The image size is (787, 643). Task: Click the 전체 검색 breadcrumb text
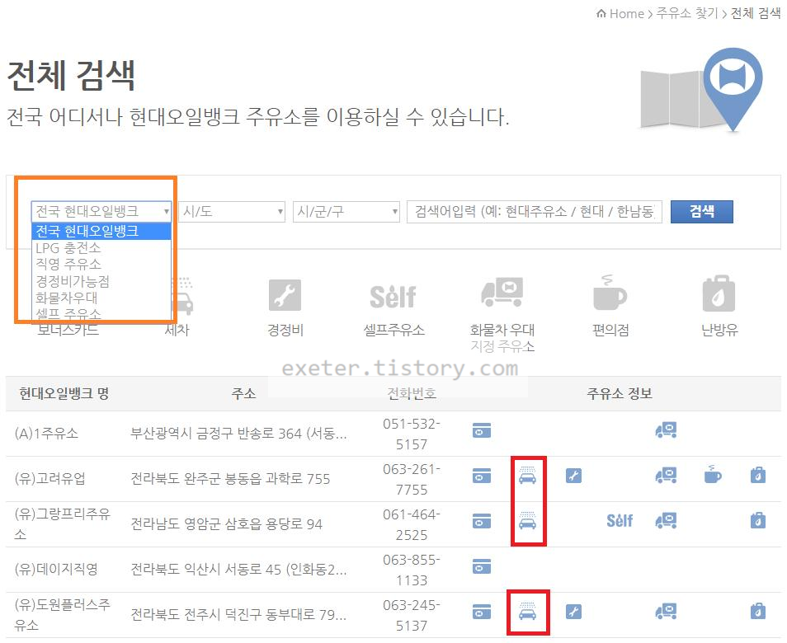click(756, 13)
